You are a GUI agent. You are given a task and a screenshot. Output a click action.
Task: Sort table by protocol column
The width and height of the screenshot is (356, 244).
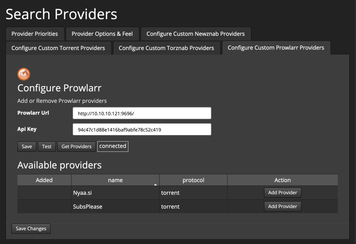[193, 180]
